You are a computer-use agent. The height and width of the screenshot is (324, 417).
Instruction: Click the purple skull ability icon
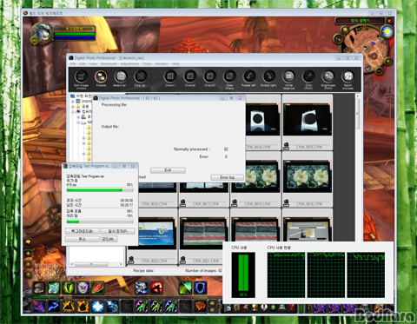83,288
